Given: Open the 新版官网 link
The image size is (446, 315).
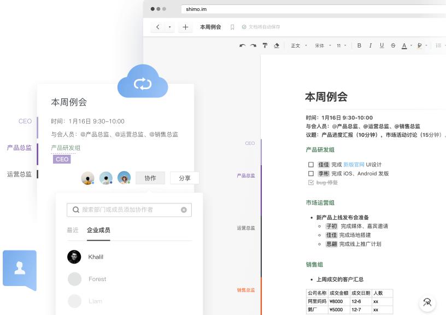Looking at the screenshot, I should click(354, 165).
